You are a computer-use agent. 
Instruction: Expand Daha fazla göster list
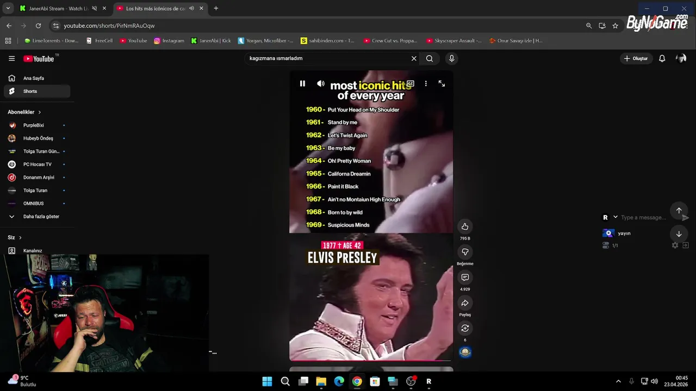[x=37, y=217]
